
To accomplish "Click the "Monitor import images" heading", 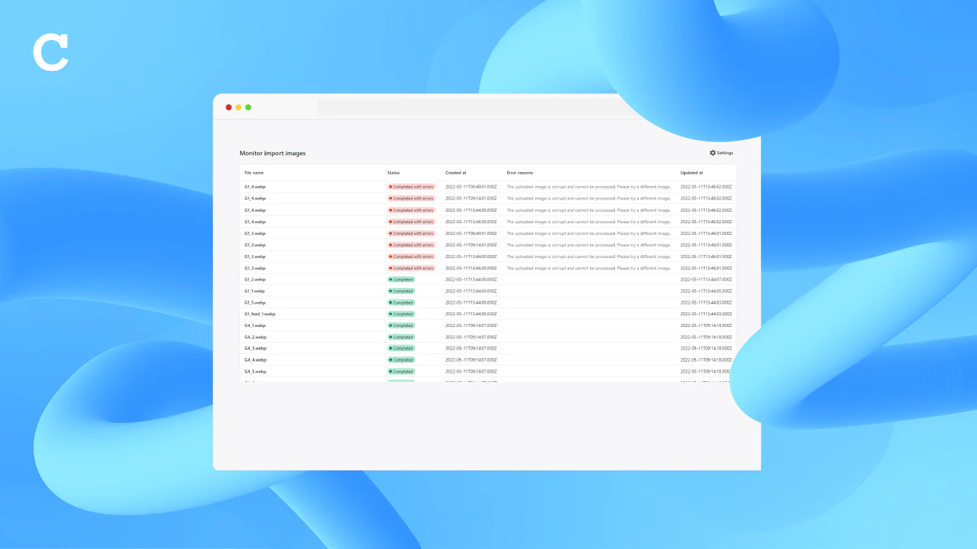I will click(x=272, y=153).
